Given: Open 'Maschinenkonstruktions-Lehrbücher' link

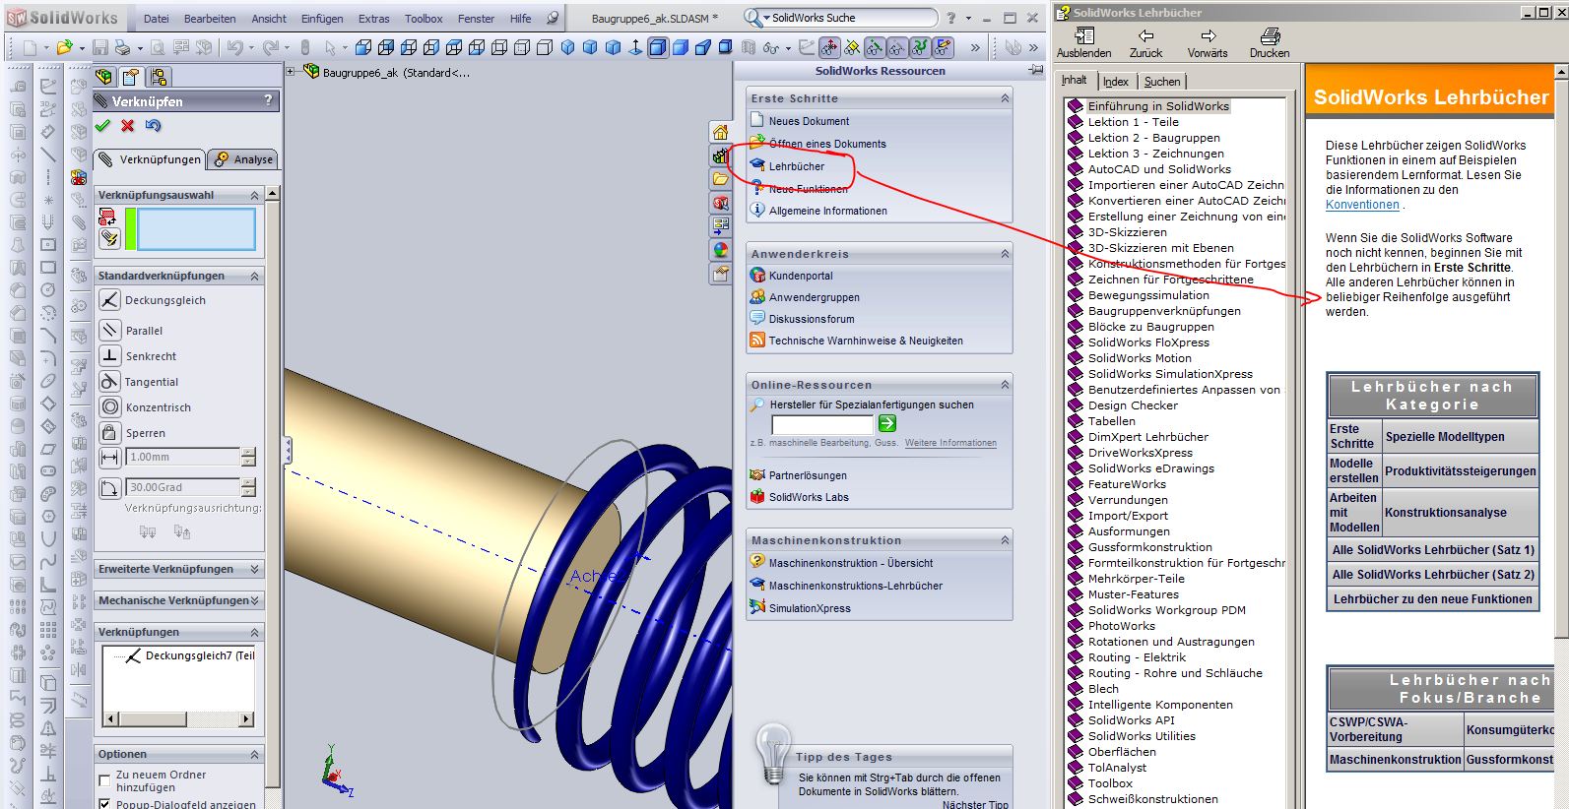Looking at the screenshot, I should 856,586.
